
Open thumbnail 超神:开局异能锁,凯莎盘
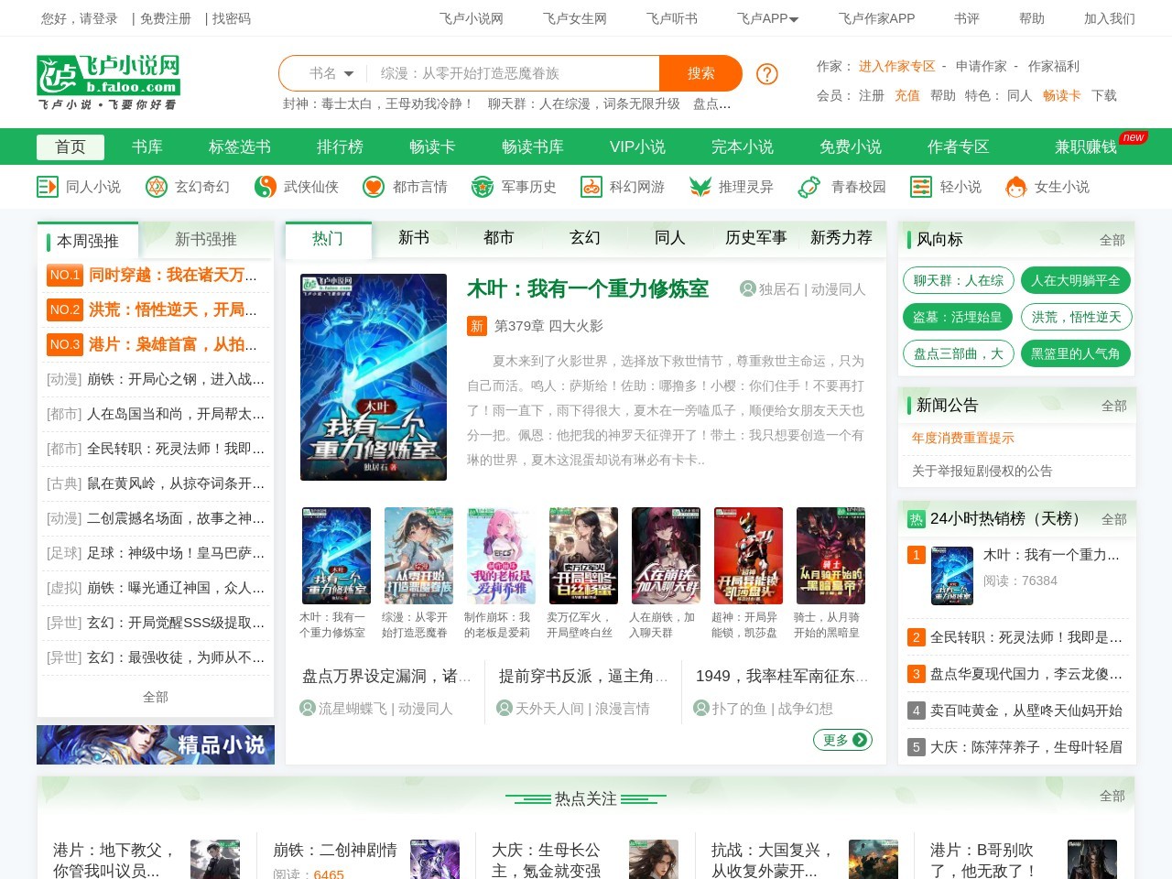[x=748, y=556]
